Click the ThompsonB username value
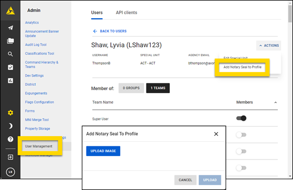 pos(101,64)
